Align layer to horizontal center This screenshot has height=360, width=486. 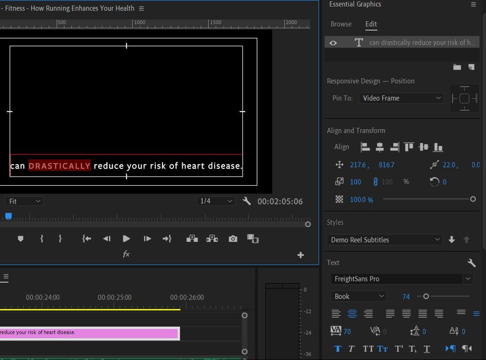coord(380,147)
